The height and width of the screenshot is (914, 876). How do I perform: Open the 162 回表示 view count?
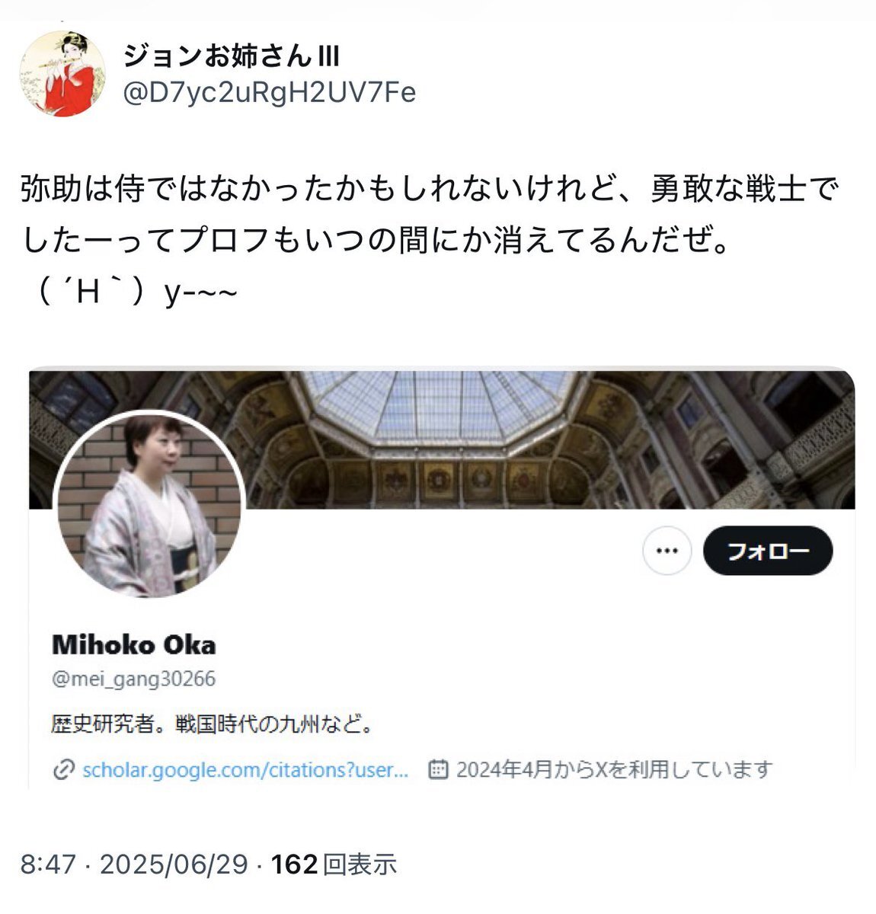pos(334,864)
